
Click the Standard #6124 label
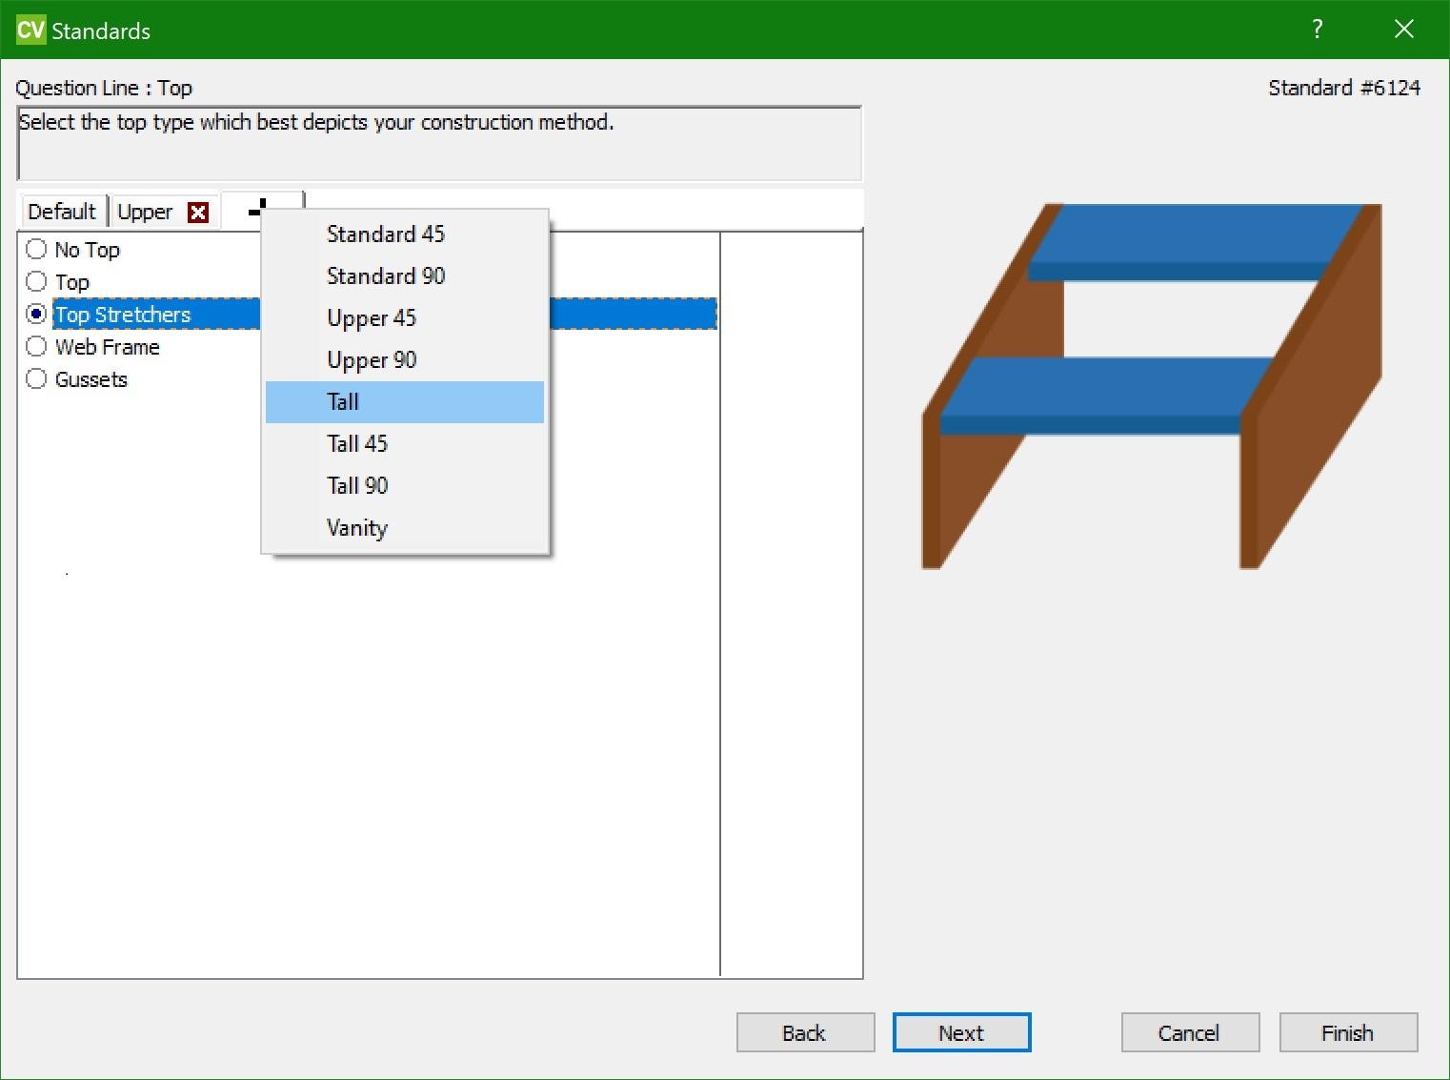coord(1344,88)
